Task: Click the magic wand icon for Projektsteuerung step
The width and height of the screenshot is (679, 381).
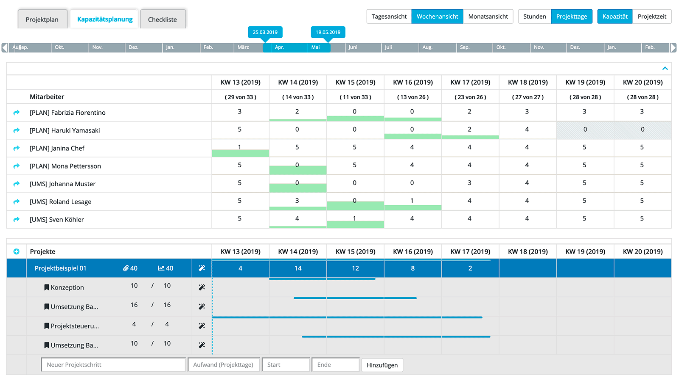Action: point(202,326)
